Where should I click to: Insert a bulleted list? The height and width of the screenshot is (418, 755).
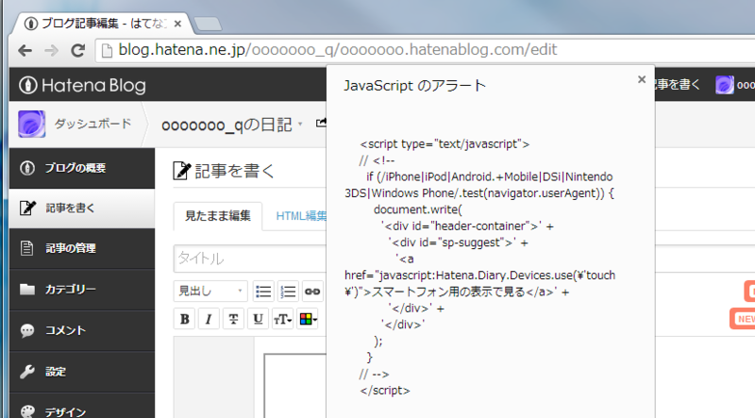(263, 291)
